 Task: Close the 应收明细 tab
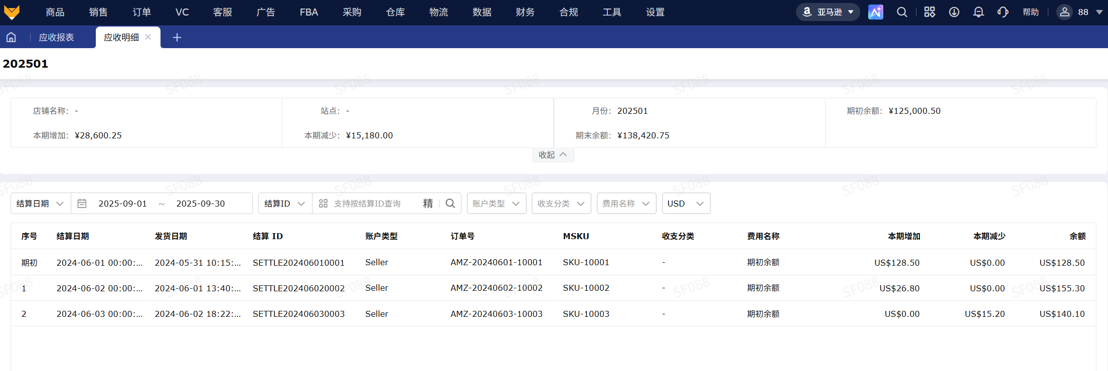tap(148, 37)
